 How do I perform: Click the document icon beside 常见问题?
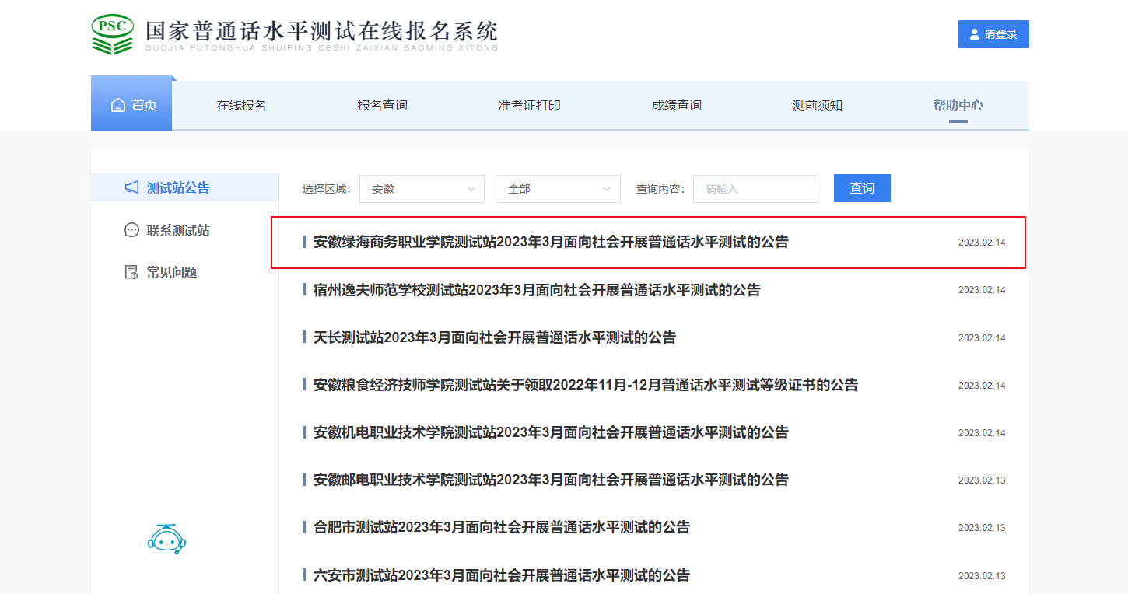(x=132, y=272)
